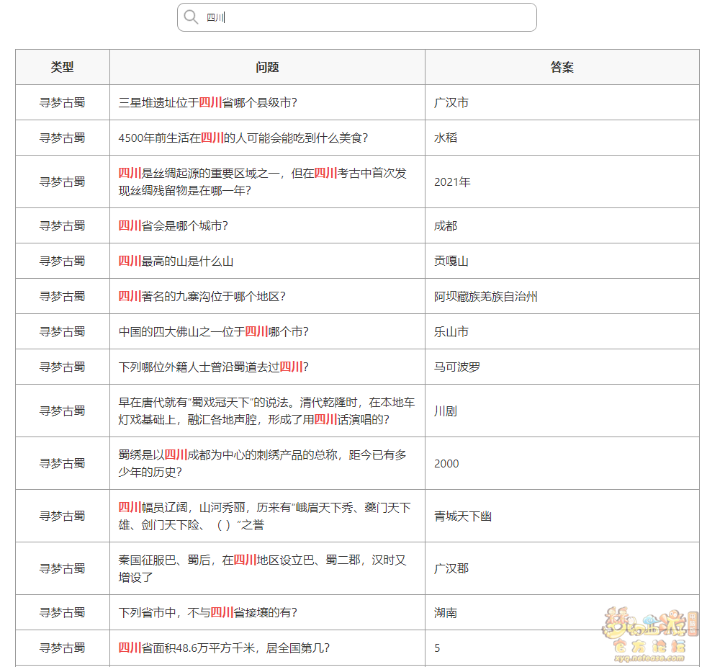This screenshot has height=667, width=707.
Task: Select the answer 湖南
Action: [446, 612]
